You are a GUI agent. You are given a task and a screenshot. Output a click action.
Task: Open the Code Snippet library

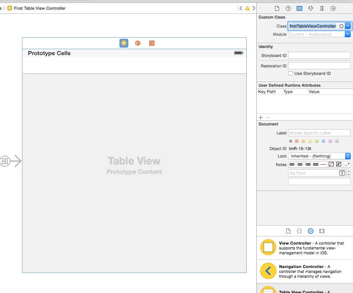(299, 231)
